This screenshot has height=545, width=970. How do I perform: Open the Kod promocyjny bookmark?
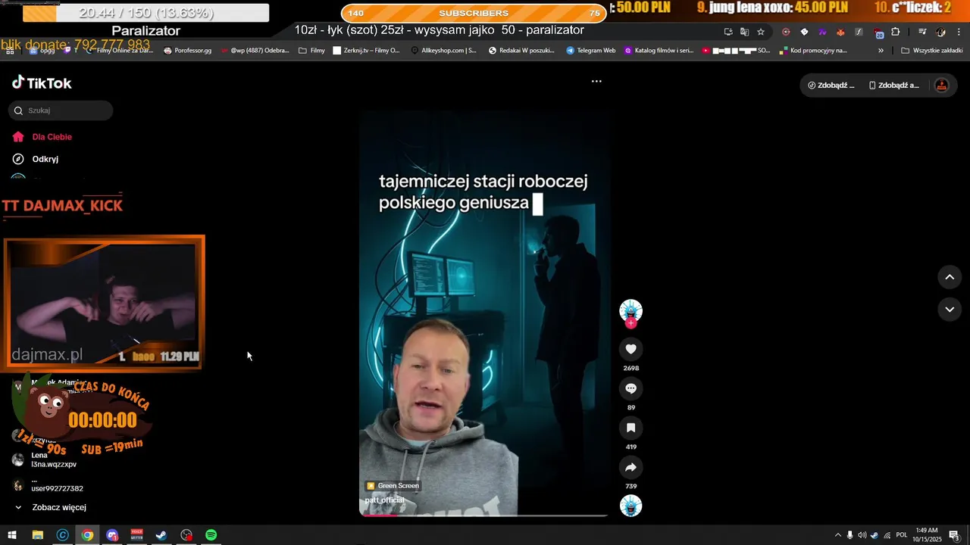coord(813,51)
